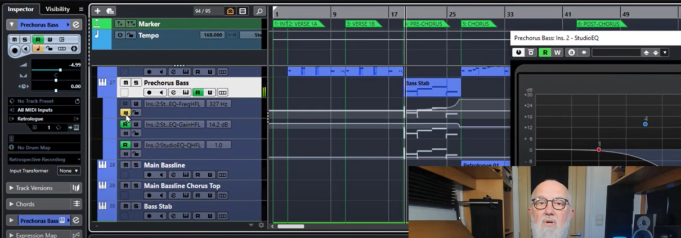Click the Chords panel icon

[x=76, y=204]
